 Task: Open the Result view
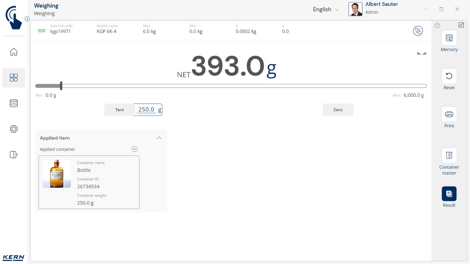point(449,194)
